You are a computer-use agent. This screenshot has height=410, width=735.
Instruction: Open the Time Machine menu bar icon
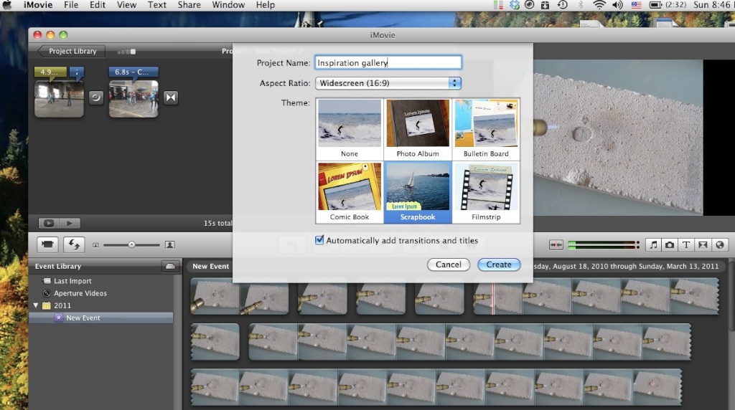coord(563,5)
